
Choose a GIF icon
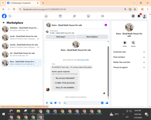click(x=60, y=103)
